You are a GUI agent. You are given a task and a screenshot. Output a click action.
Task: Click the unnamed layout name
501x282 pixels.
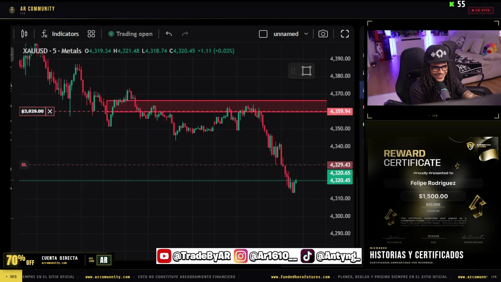point(286,34)
